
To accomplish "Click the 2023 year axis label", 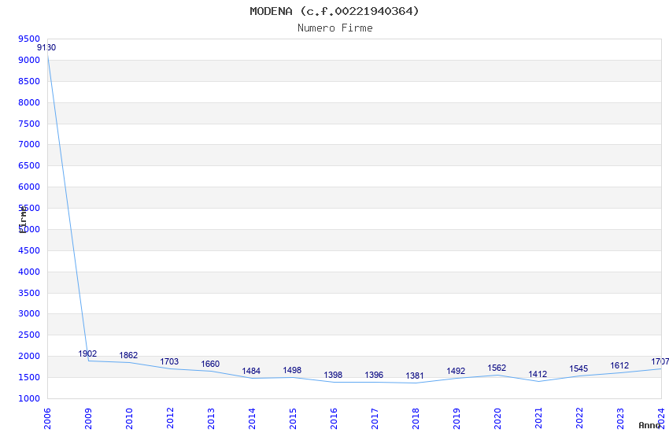I will [620, 419].
